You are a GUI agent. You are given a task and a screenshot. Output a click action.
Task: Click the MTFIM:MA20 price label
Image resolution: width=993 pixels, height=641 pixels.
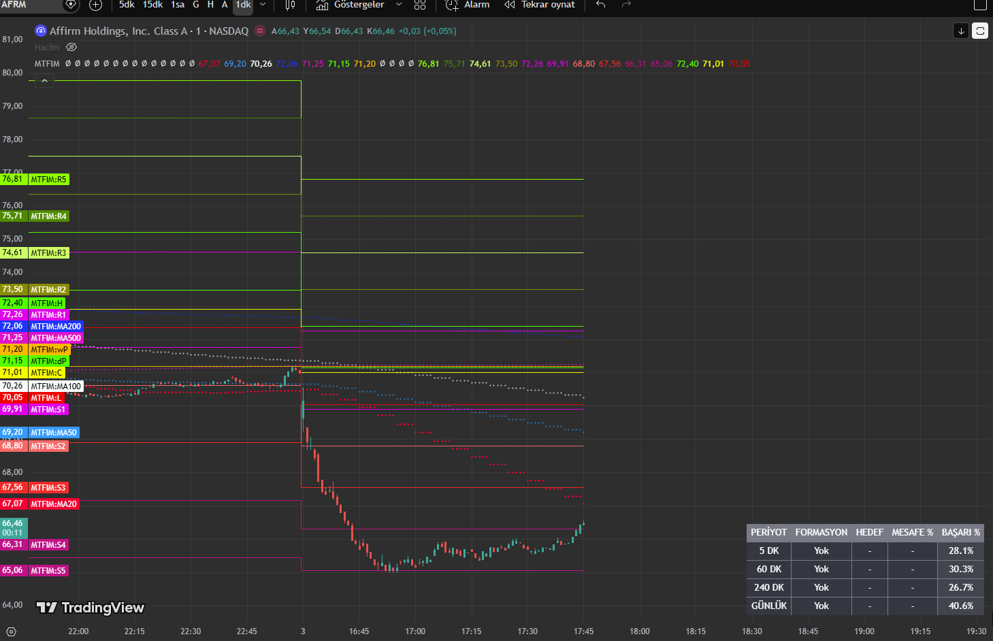coord(54,504)
